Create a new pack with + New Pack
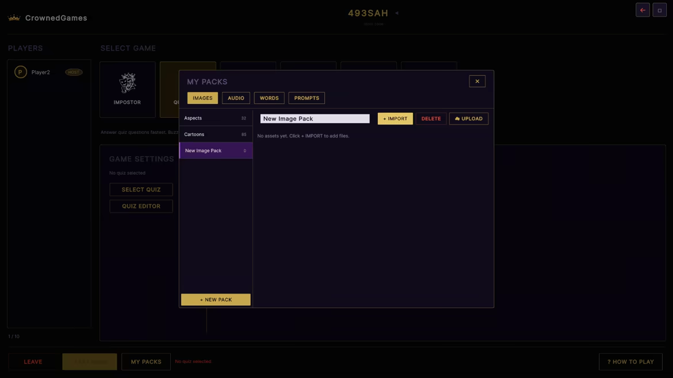The image size is (673, 378). (216, 299)
